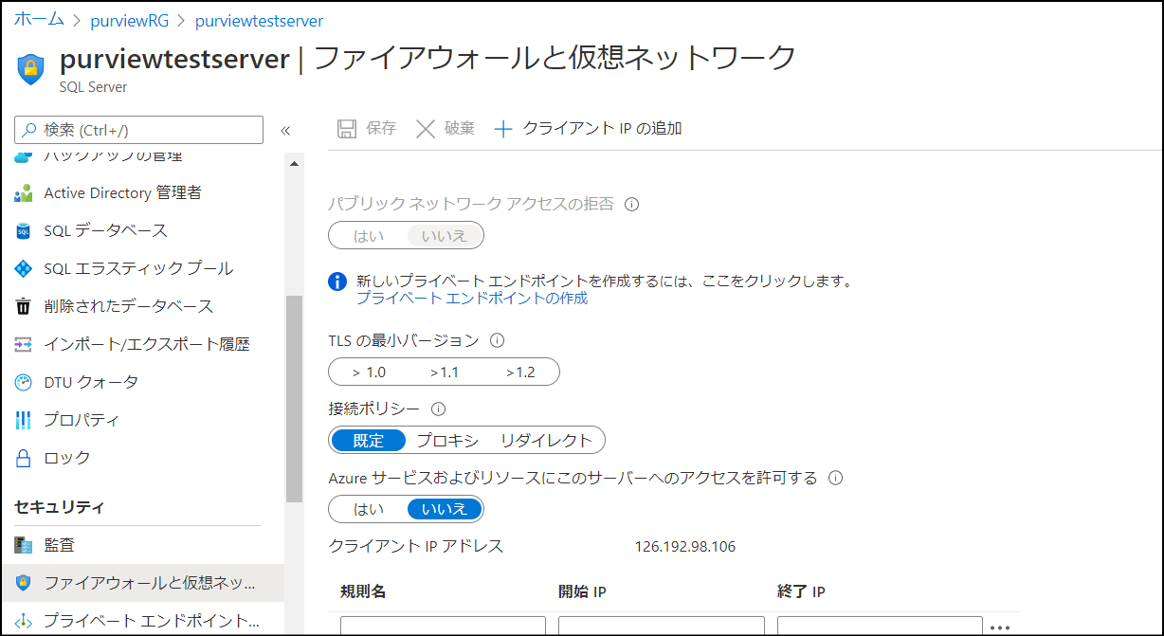This screenshot has height=636, width=1164.
Task: Click info icon next to TLS minimum version
Action: click(497, 340)
